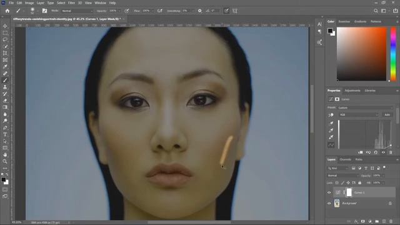Click the hue spectrum slider
The width and height of the screenshot is (400, 225).
tap(393, 54)
